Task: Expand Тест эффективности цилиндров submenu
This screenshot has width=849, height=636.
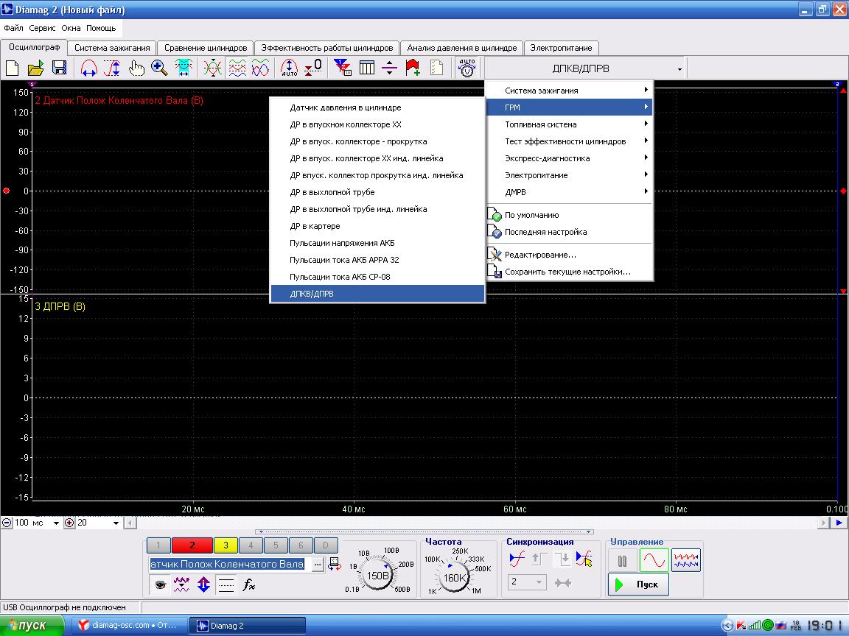Action: tap(570, 141)
